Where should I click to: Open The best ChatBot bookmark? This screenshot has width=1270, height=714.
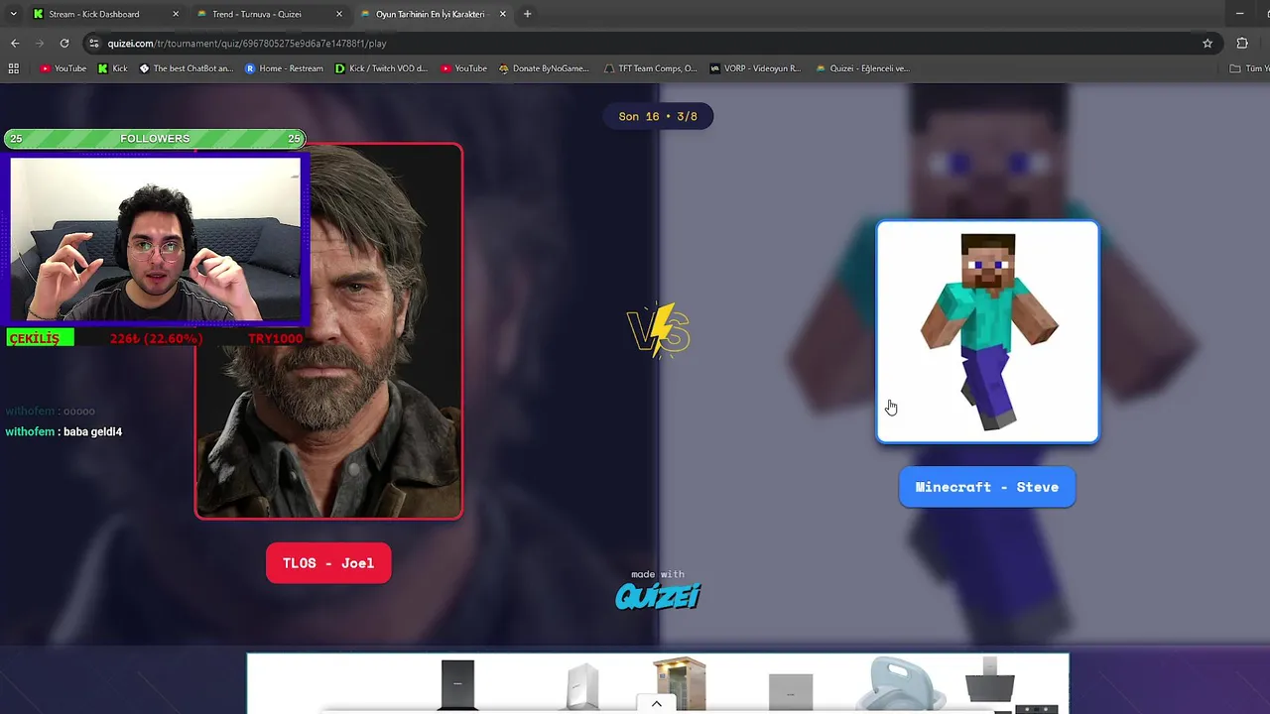click(187, 68)
